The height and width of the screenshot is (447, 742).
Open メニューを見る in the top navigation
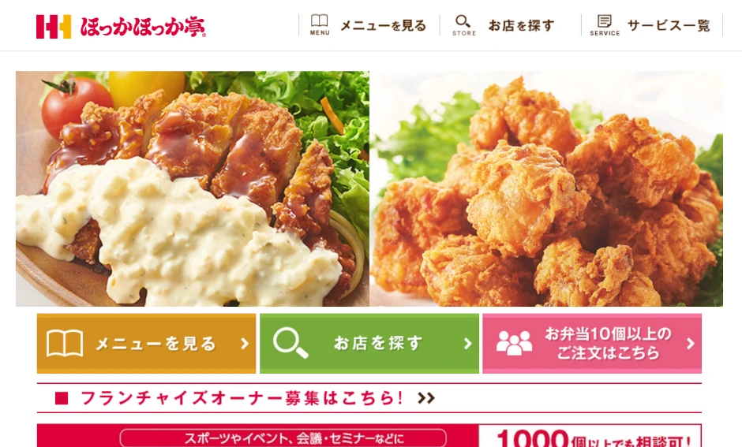384,25
